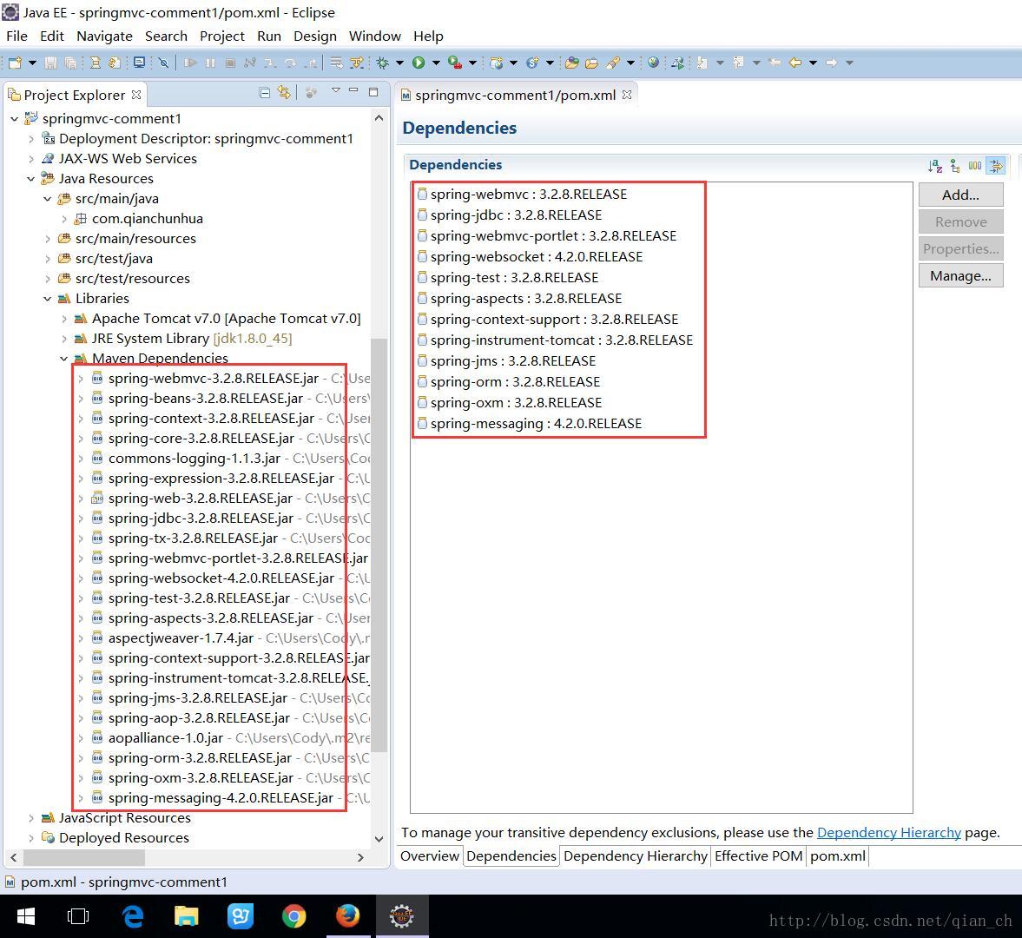Click the Run Last Tool (external tools) icon
The image size is (1022, 938).
455,63
